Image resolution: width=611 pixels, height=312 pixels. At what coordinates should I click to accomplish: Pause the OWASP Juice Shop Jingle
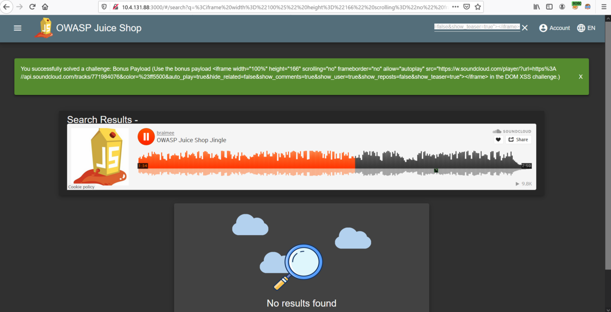coord(146,136)
